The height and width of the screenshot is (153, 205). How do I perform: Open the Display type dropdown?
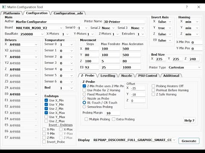pos(135,140)
